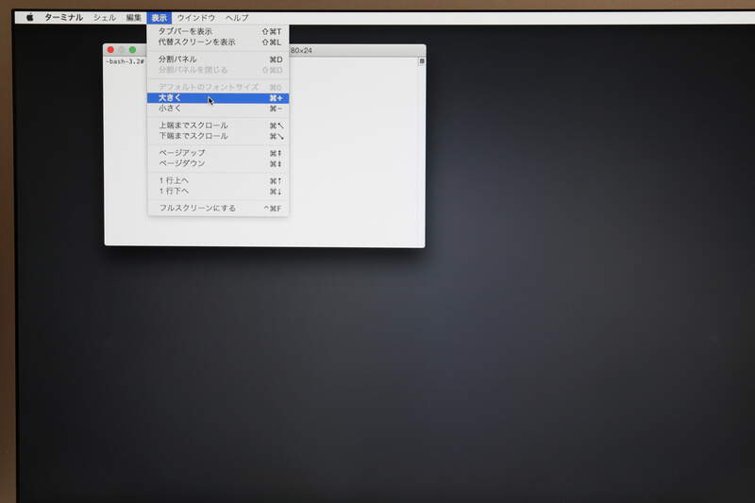Click the ターミナル app menu

[63, 17]
